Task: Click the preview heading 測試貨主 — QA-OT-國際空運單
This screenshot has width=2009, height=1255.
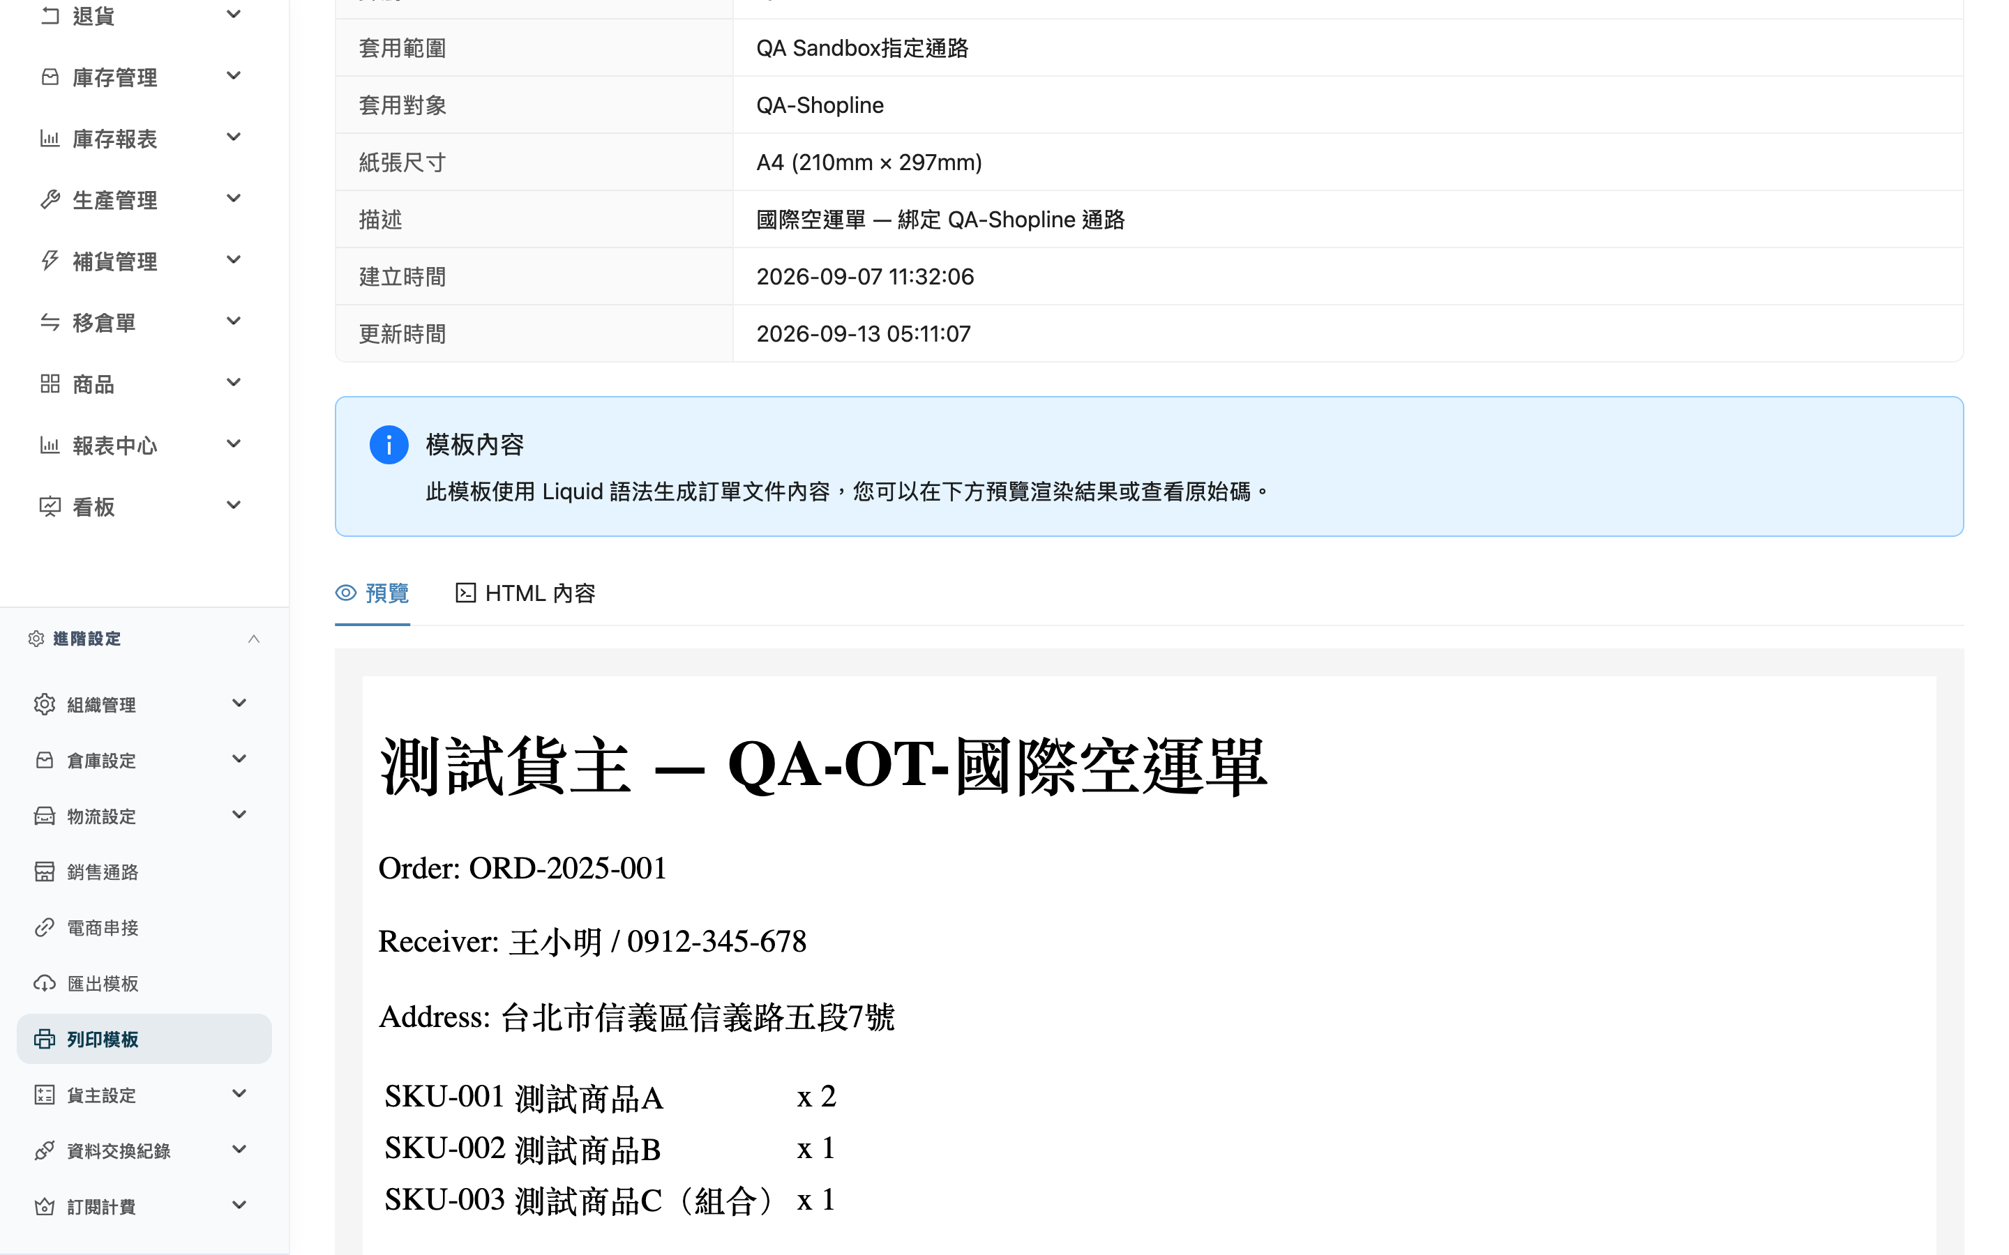Action: point(822,766)
